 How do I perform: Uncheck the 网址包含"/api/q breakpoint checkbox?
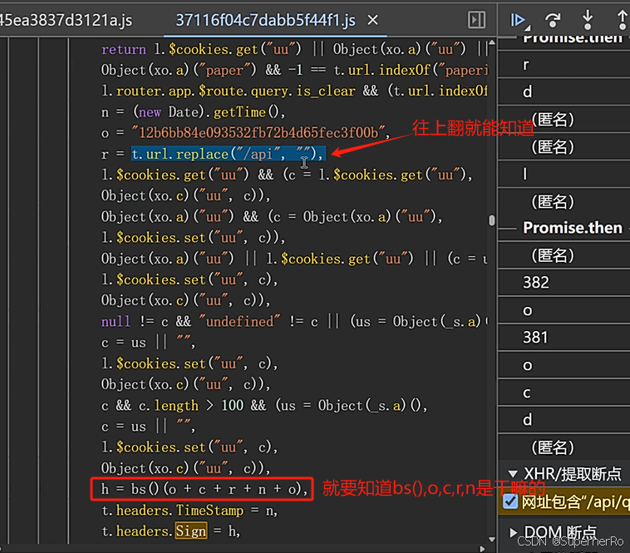pos(510,501)
